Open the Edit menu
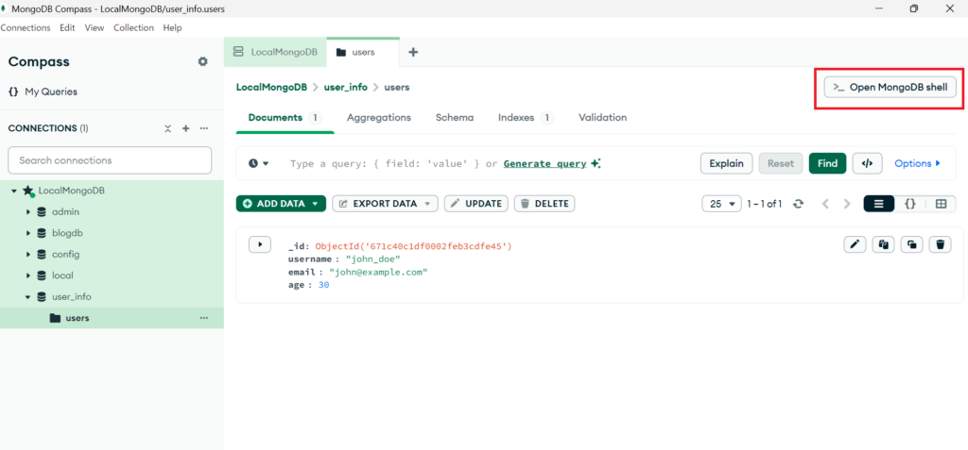This screenshot has height=450, width=968. 67,27
